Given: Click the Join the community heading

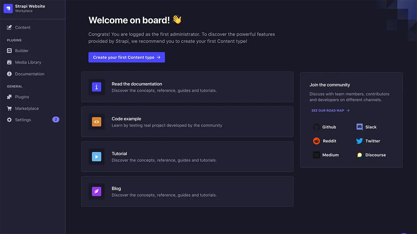Looking at the screenshot, I should pos(330,85).
